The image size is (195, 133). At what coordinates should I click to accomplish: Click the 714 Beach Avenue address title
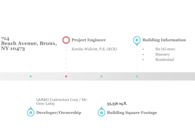(x=29, y=44)
